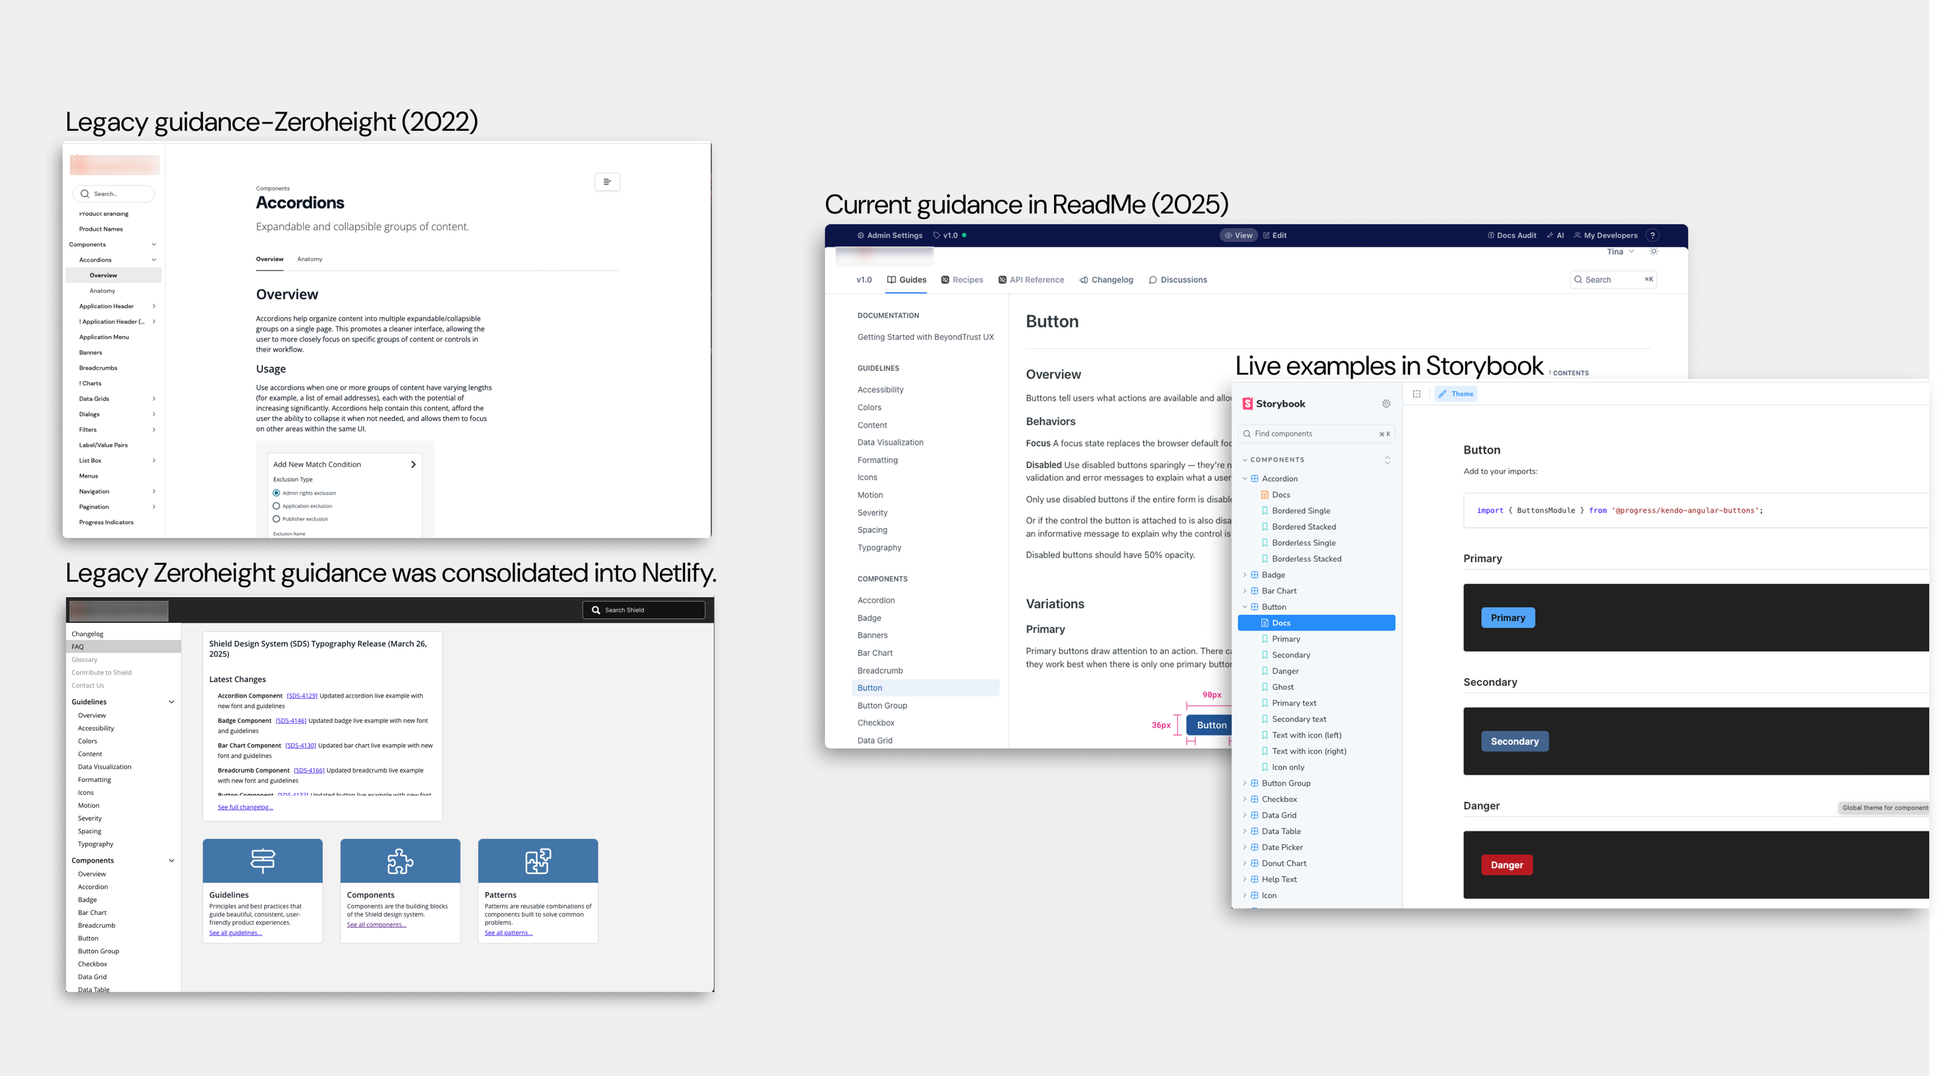1943x1076 pixels.
Task: Open AI option in ReadMe admin bar
Action: pyautogui.click(x=1555, y=235)
